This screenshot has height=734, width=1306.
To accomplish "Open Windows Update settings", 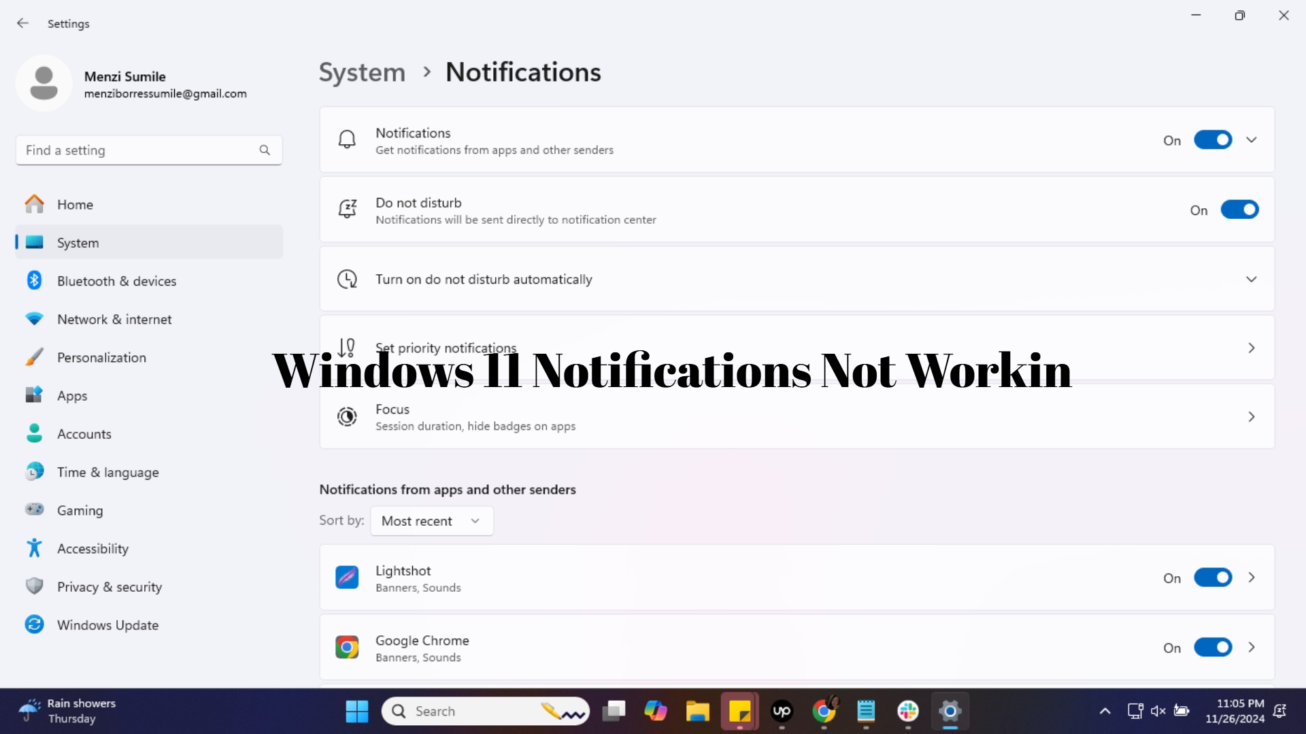I will [107, 624].
